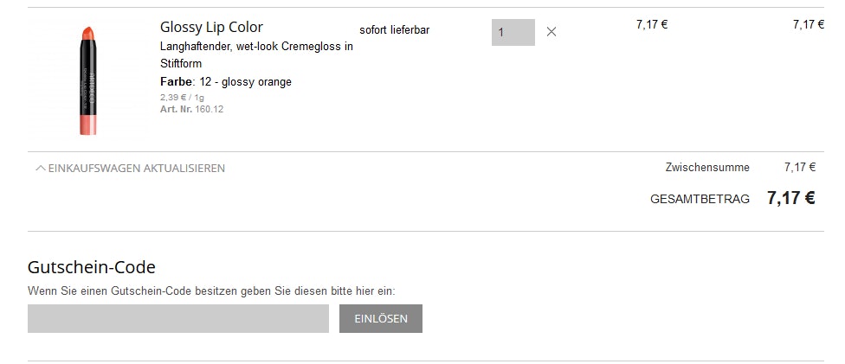The height and width of the screenshot is (364, 845).
Task: Click the Gutschein-Code heading
Action: click(x=92, y=267)
